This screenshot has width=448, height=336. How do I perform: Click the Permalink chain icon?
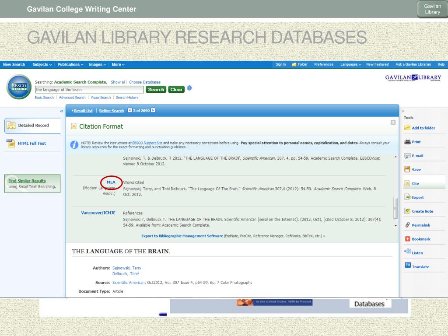407,225
